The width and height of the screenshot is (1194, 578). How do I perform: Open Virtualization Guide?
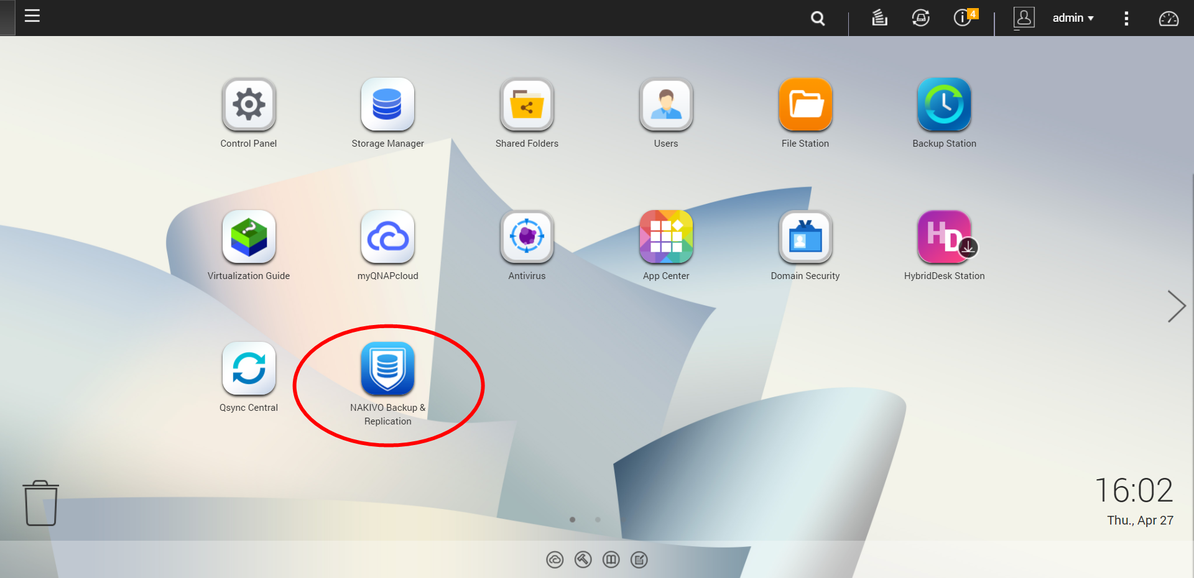click(249, 237)
